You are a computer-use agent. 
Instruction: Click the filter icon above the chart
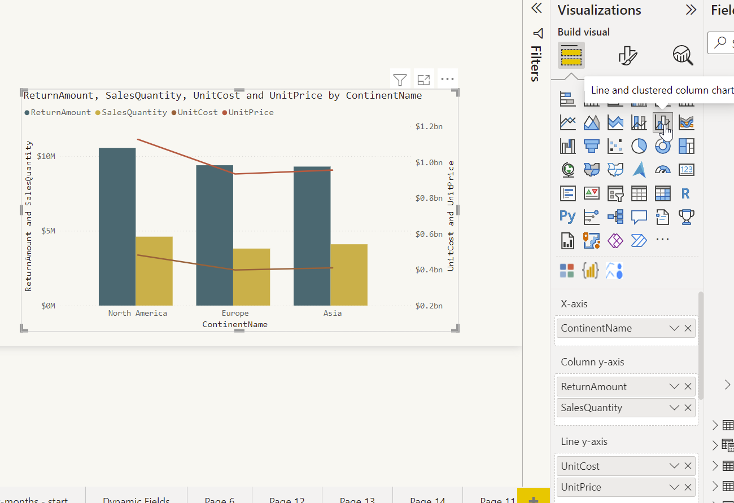click(400, 80)
